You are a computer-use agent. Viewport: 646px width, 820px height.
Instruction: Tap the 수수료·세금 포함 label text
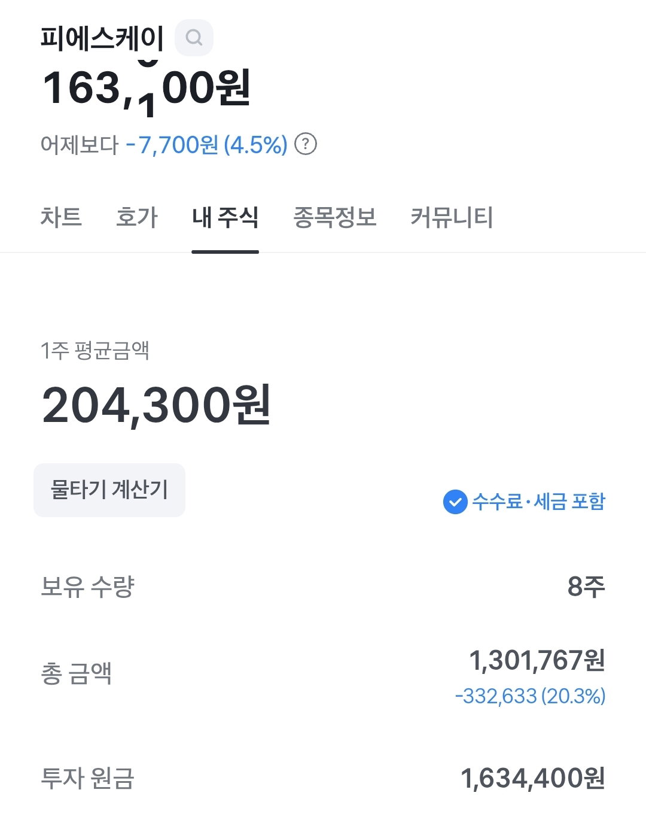click(x=539, y=502)
